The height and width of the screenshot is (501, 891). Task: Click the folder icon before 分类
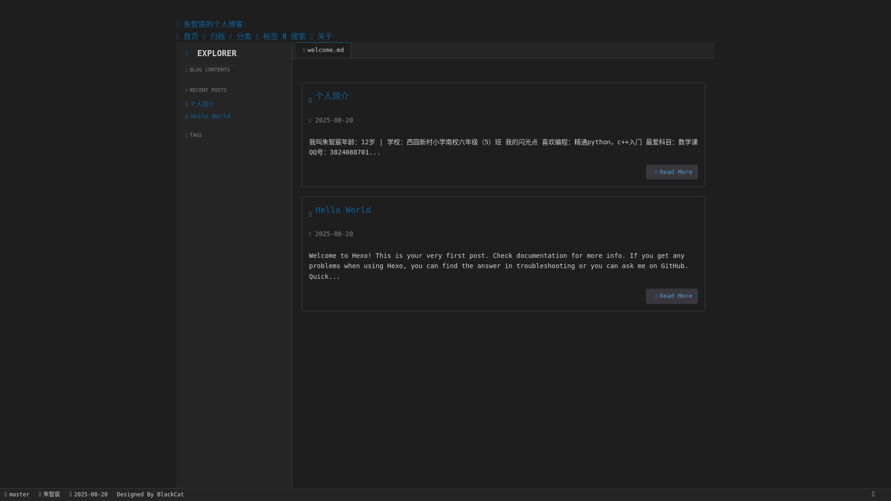[231, 36]
